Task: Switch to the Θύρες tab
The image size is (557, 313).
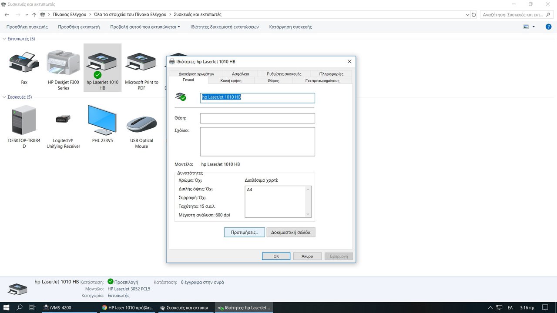Action: (x=273, y=80)
